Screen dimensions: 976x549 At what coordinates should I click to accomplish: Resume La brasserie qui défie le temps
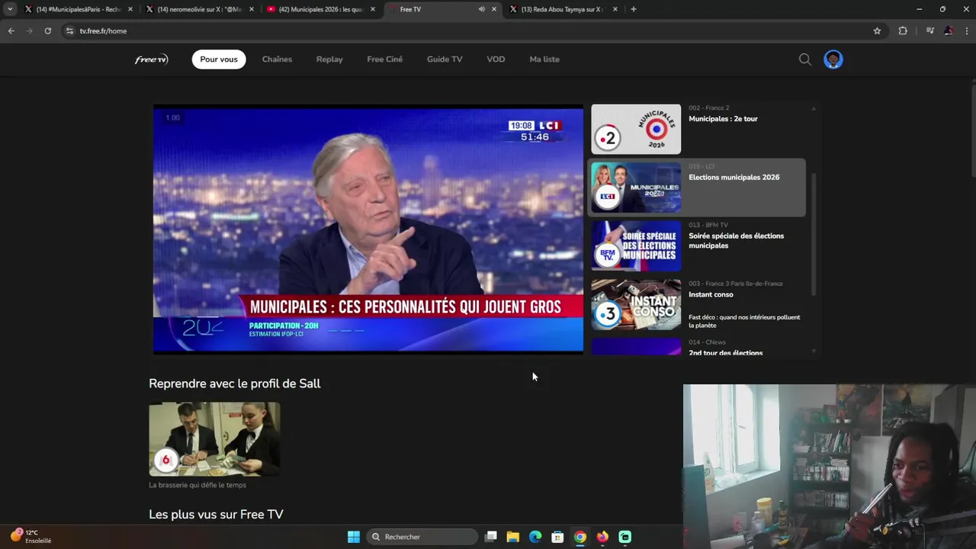(214, 439)
